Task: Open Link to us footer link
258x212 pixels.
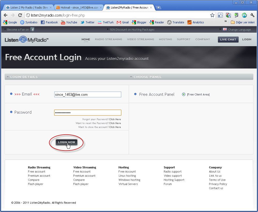Action: click(x=215, y=176)
